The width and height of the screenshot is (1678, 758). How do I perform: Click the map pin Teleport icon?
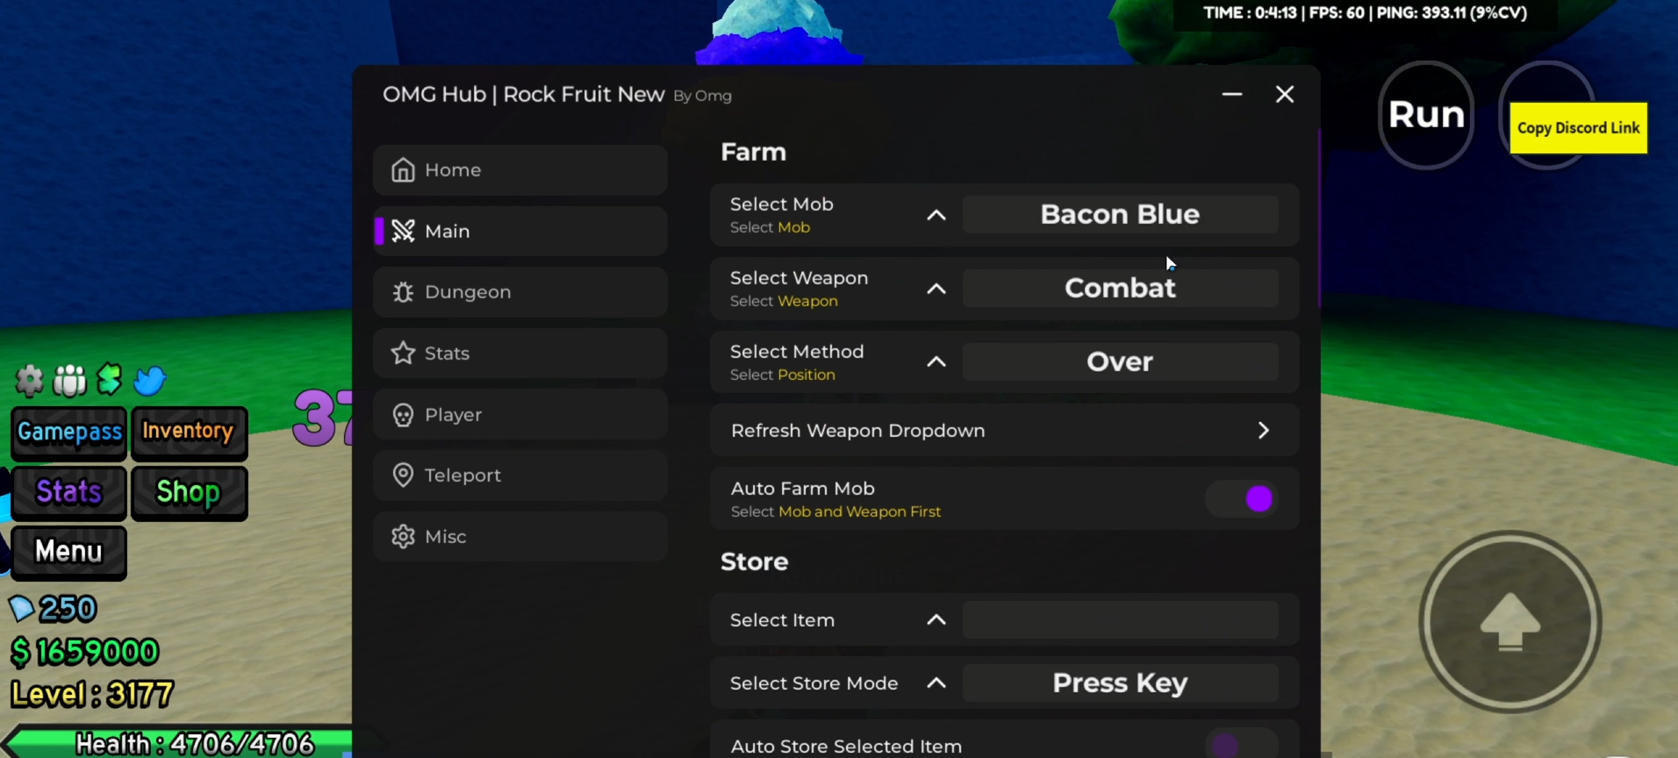(403, 476)
